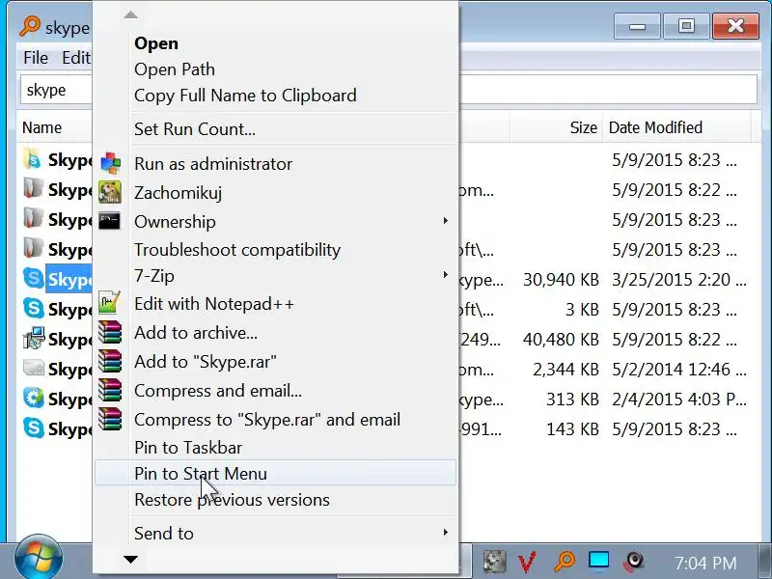Select Set Run Count...

195,129
